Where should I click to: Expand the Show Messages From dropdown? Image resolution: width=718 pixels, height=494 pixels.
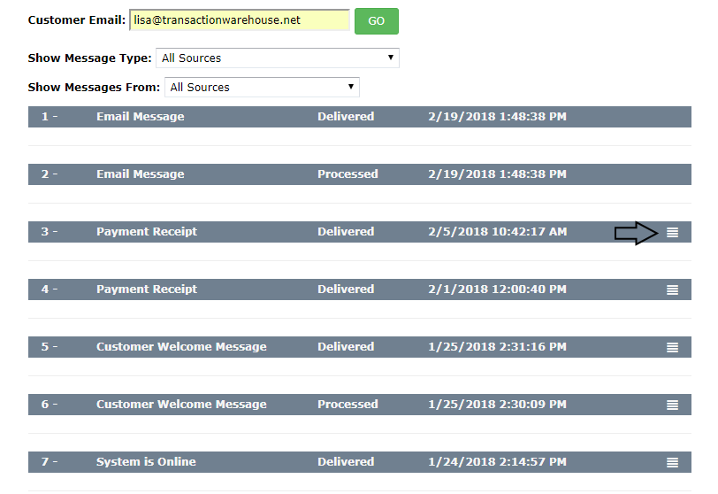coord(262,88)
